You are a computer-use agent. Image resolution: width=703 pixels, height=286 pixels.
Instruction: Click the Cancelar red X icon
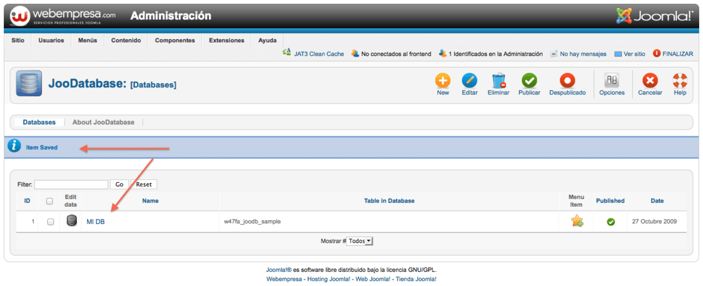pos(650,81)
